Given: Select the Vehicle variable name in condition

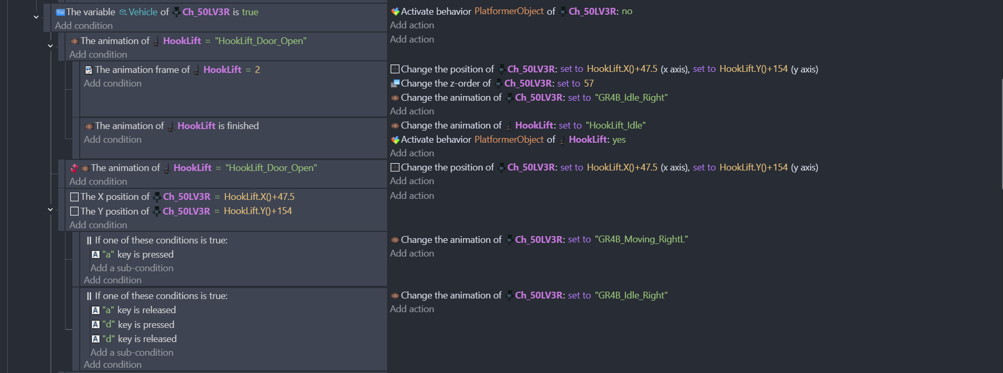Looking at the screenshot, I should pos(143,12).
